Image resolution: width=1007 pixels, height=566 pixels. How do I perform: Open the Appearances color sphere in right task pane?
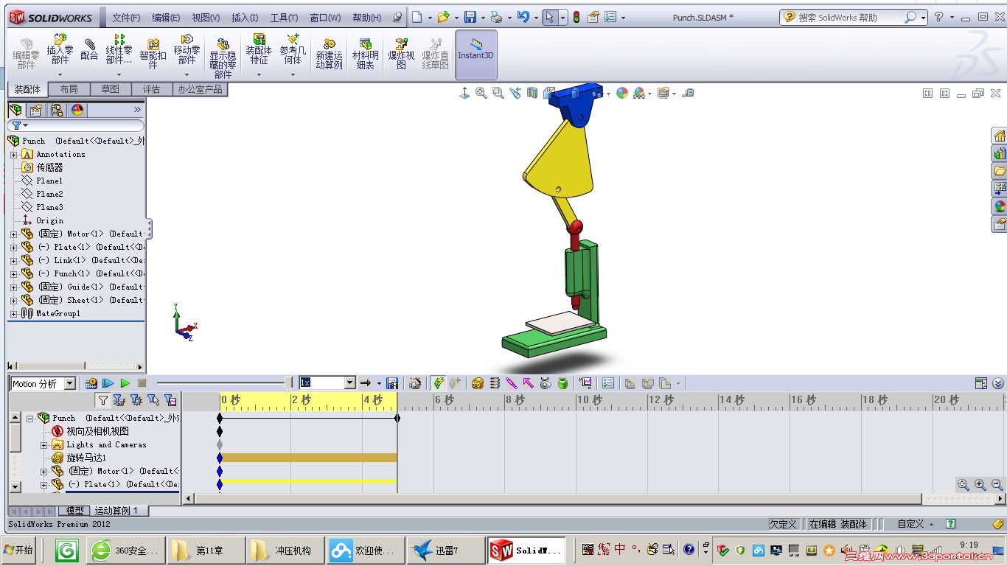click(x=1000, y=206)
